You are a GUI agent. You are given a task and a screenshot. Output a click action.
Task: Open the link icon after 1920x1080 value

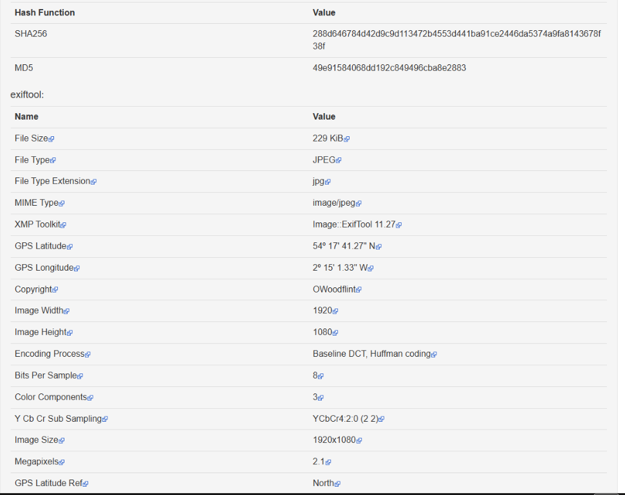359,441
